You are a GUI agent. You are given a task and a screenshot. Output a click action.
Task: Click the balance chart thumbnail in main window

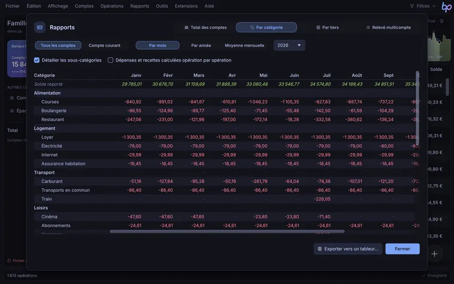(x=439, y=45)
